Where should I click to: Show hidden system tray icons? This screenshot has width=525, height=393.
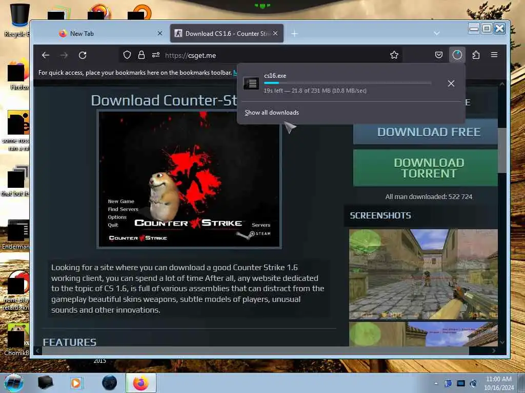[x=436, y=383]
